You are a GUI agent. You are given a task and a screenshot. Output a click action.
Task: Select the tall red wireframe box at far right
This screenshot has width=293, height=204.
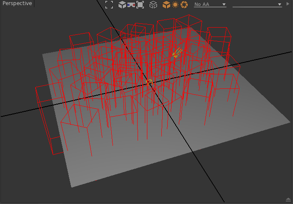pos(219,33)
